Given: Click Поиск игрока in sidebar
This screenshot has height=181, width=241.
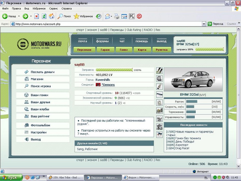Looking at the screenshot, I should 43,86.
